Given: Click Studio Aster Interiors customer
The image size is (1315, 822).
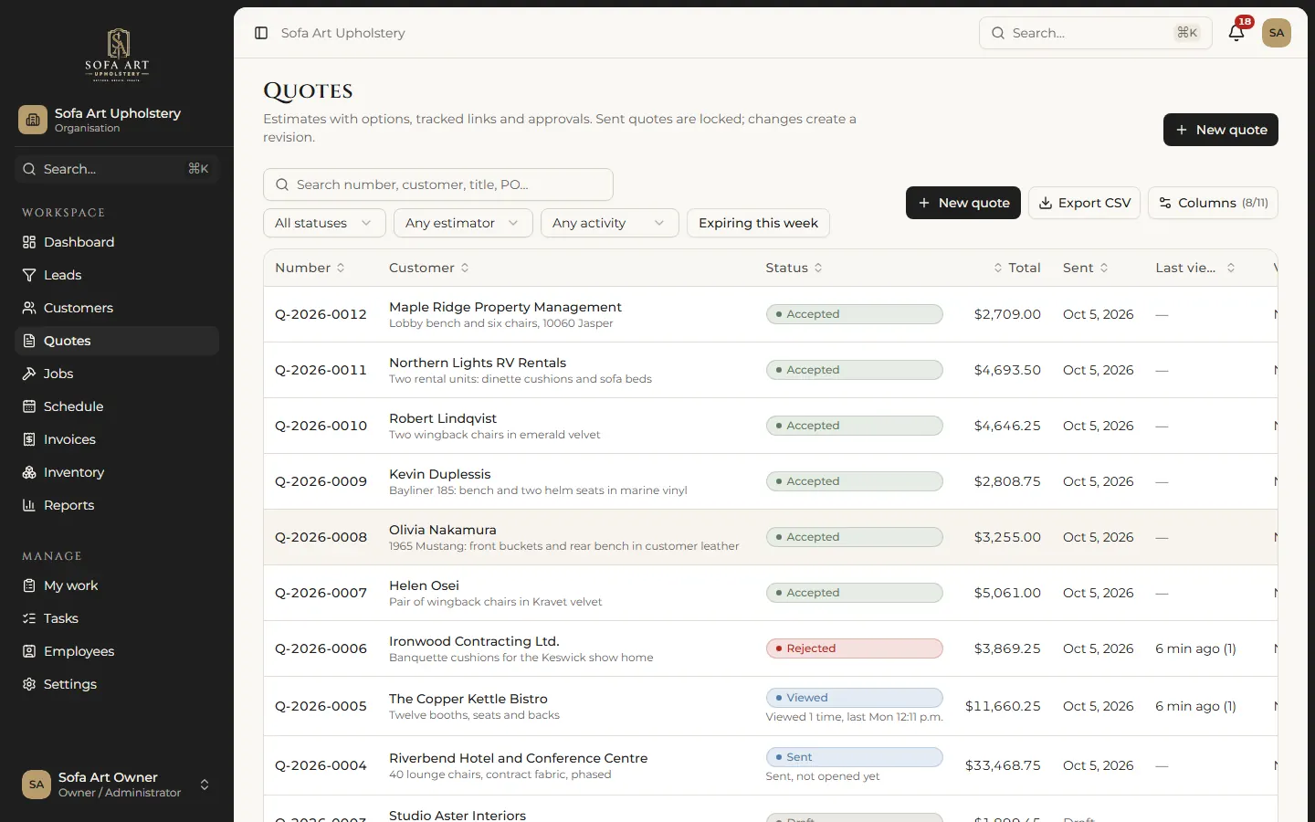Looking at the screenshot, I should [458, 815].
